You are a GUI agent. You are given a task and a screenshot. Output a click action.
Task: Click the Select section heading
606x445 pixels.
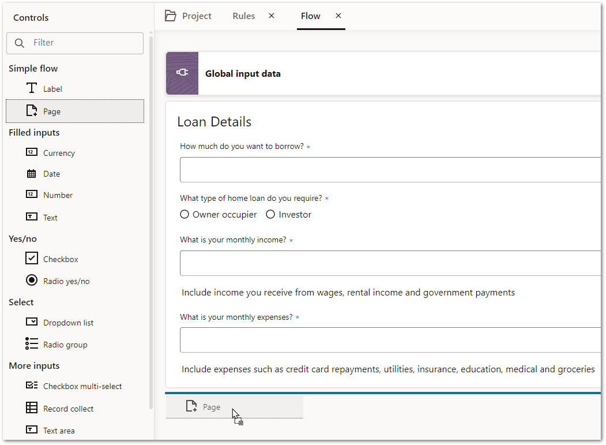[x=21, y=302]
